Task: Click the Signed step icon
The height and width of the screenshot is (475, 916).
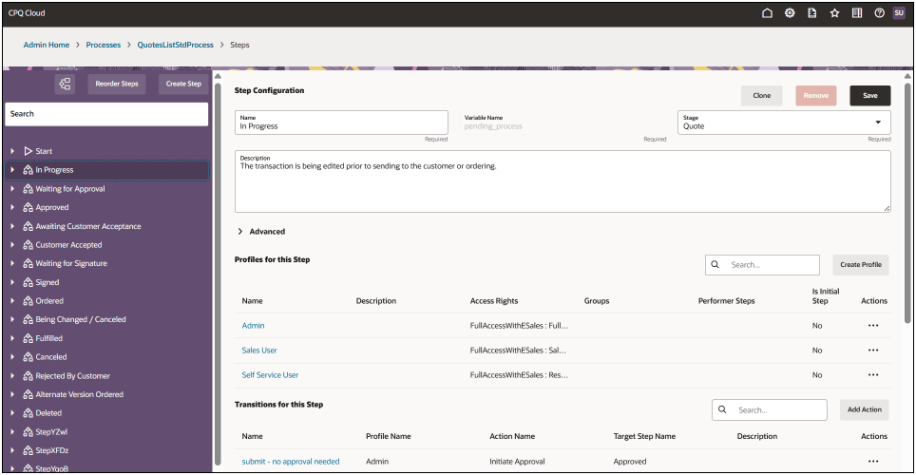Action: tap(29, 282)
